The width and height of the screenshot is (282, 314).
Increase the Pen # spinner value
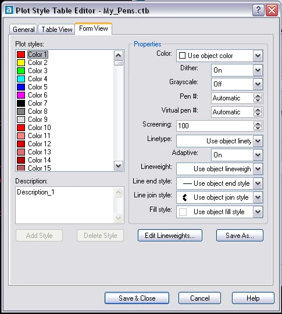pyautogui.click(x=258, y=96)
